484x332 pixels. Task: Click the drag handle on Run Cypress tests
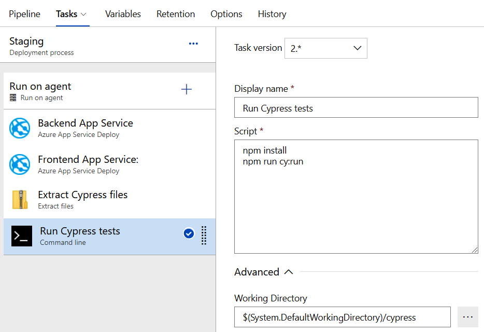[x=204, y=235]
